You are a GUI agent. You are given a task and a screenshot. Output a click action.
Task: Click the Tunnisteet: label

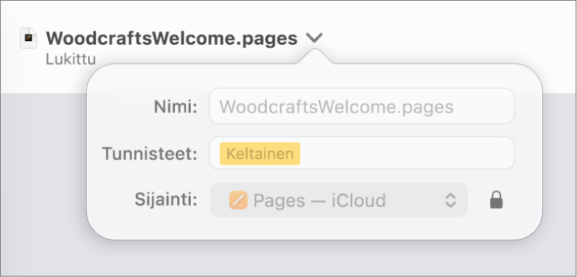tap(150, 153)
